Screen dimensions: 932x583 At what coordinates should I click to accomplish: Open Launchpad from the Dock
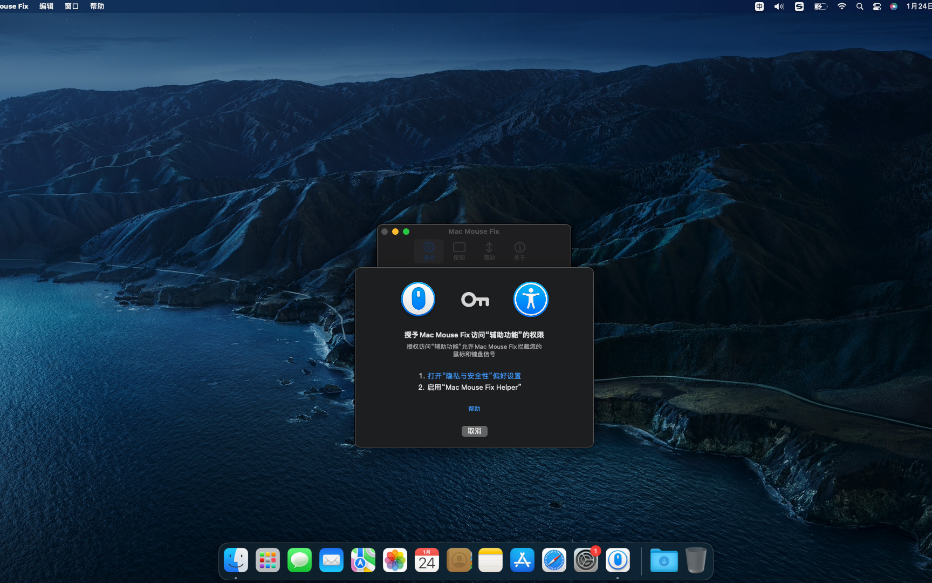pos(268,560)
